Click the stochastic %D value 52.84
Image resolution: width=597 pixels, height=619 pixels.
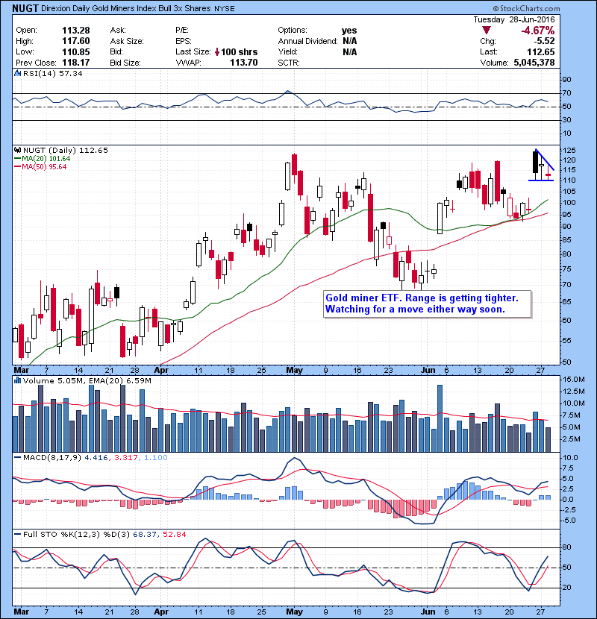pos(174,534)
